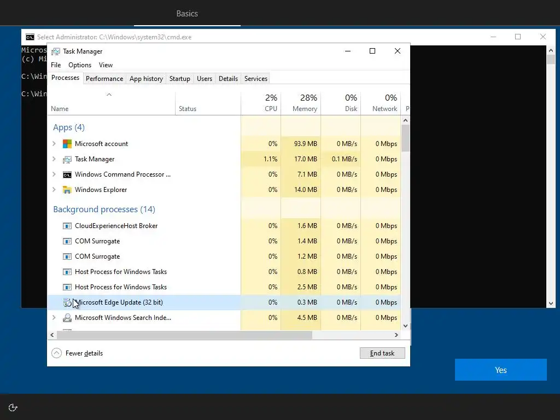
Task: Select Host Process for Windows Tasks 2.5 MB
Action: coord(224,287)
